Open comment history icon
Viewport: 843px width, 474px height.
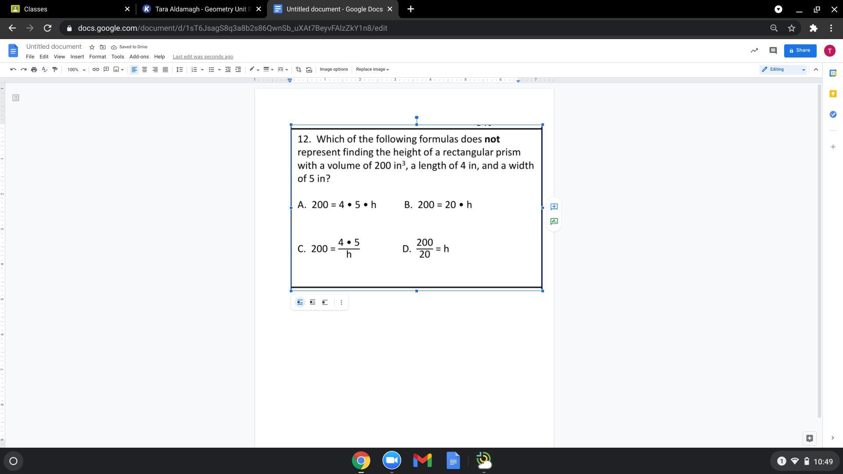(x=773, y=50)
